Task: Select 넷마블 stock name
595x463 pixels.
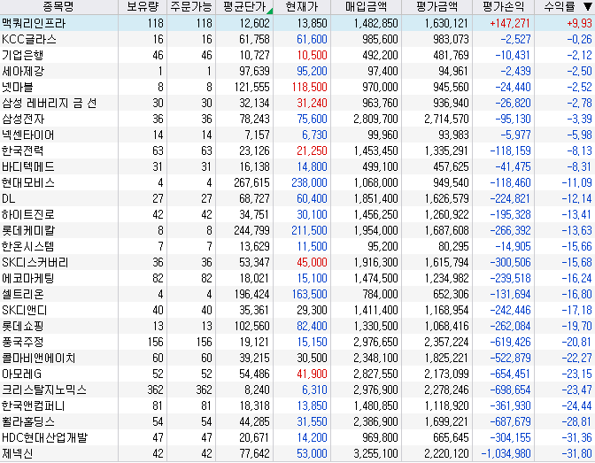Action: tap(18, 87)
